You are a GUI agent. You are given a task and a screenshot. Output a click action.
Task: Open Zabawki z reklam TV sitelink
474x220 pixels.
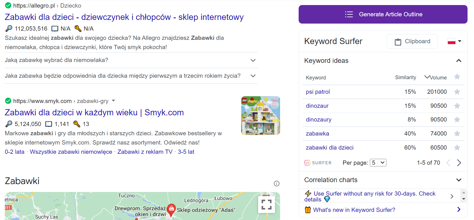pos(145,152)
